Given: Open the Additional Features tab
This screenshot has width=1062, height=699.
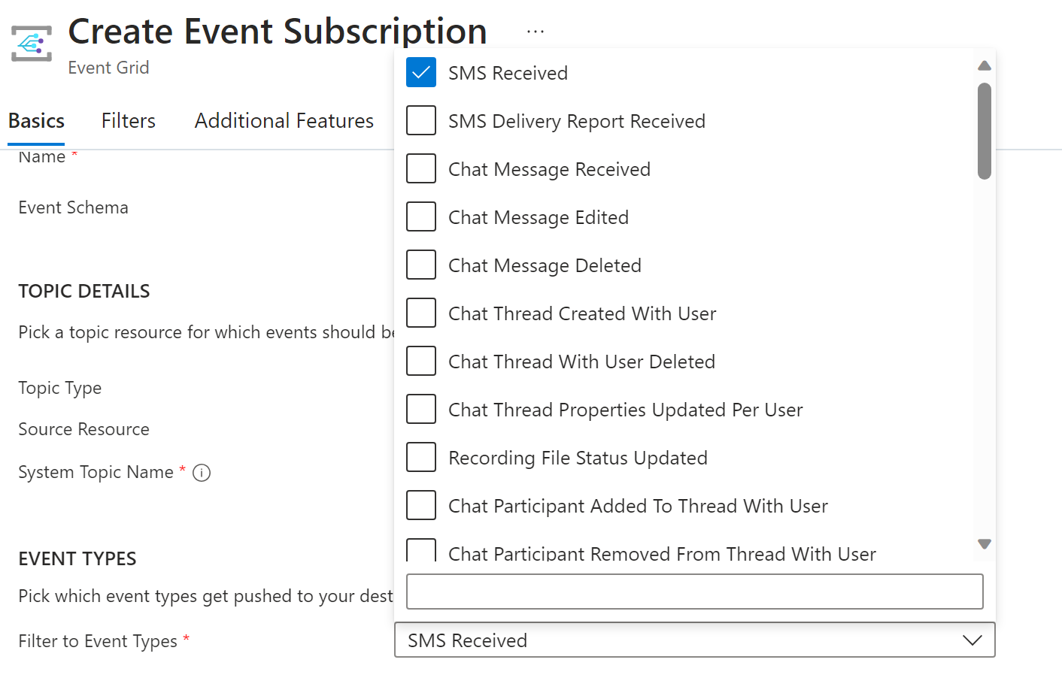Looking at the screenshot, I should (284, 120).
